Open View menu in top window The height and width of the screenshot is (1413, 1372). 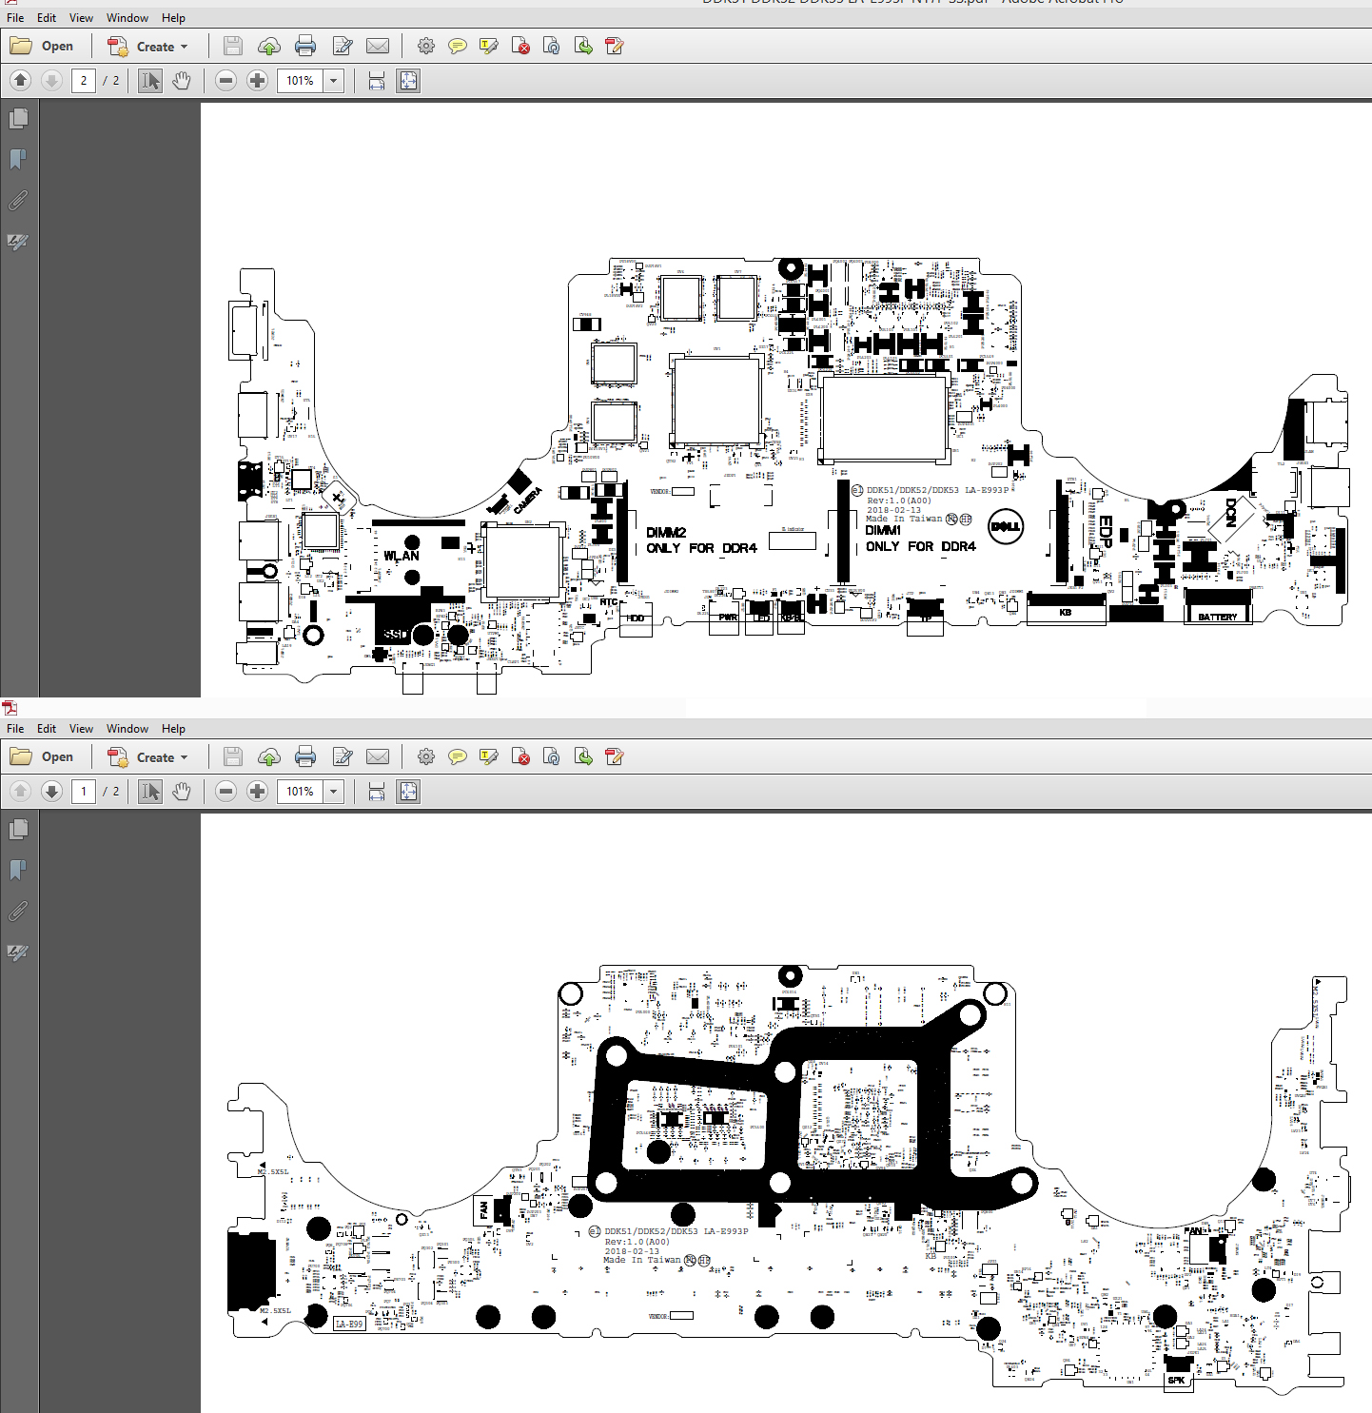click(81, 18)
